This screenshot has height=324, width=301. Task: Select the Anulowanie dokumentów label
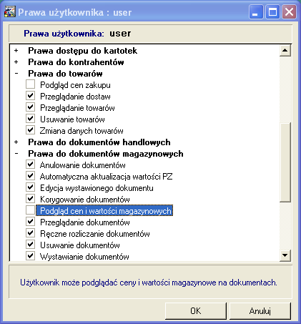(83, 165)
